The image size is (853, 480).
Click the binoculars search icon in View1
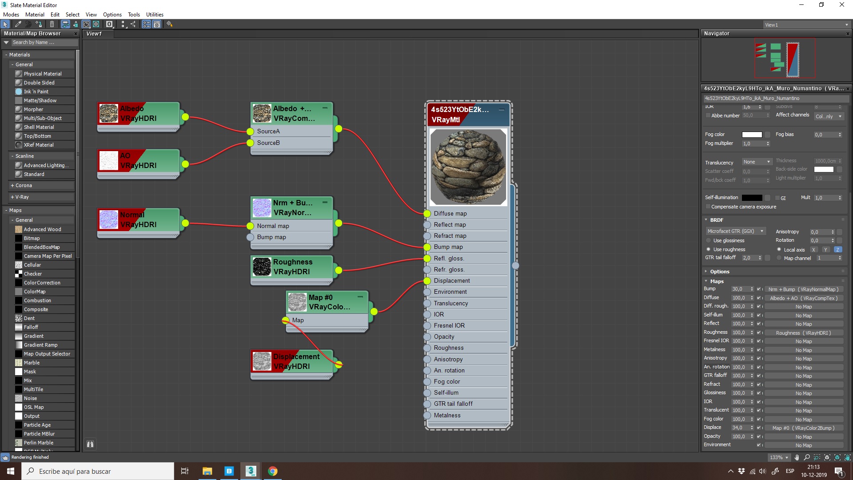coord(90,444)
